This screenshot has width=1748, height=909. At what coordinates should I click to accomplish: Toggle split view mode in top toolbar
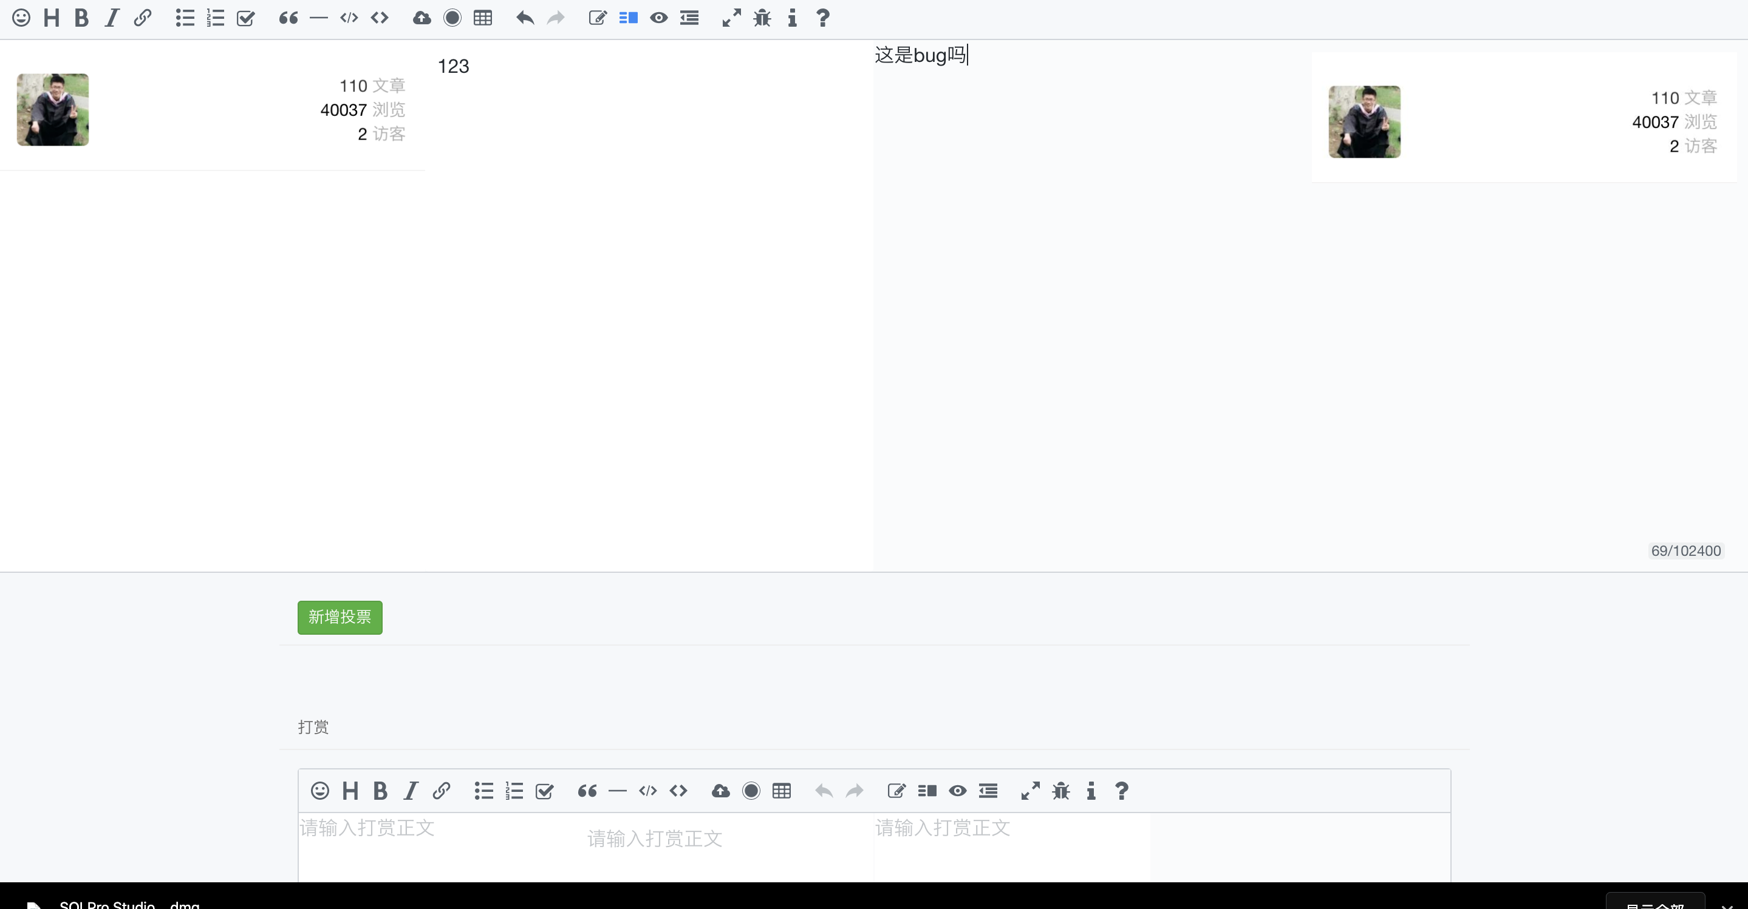(x=629, y=18)
